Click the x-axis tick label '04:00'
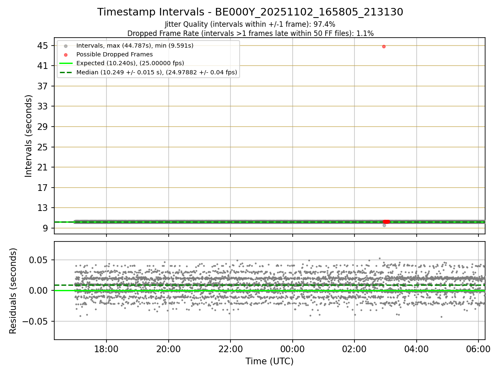Viewport: 501px width, 376px height. point(416,349)
